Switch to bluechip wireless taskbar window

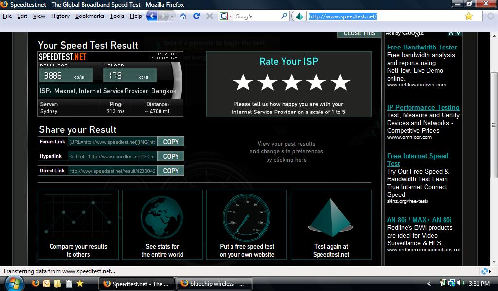click(x=214, y=284)
